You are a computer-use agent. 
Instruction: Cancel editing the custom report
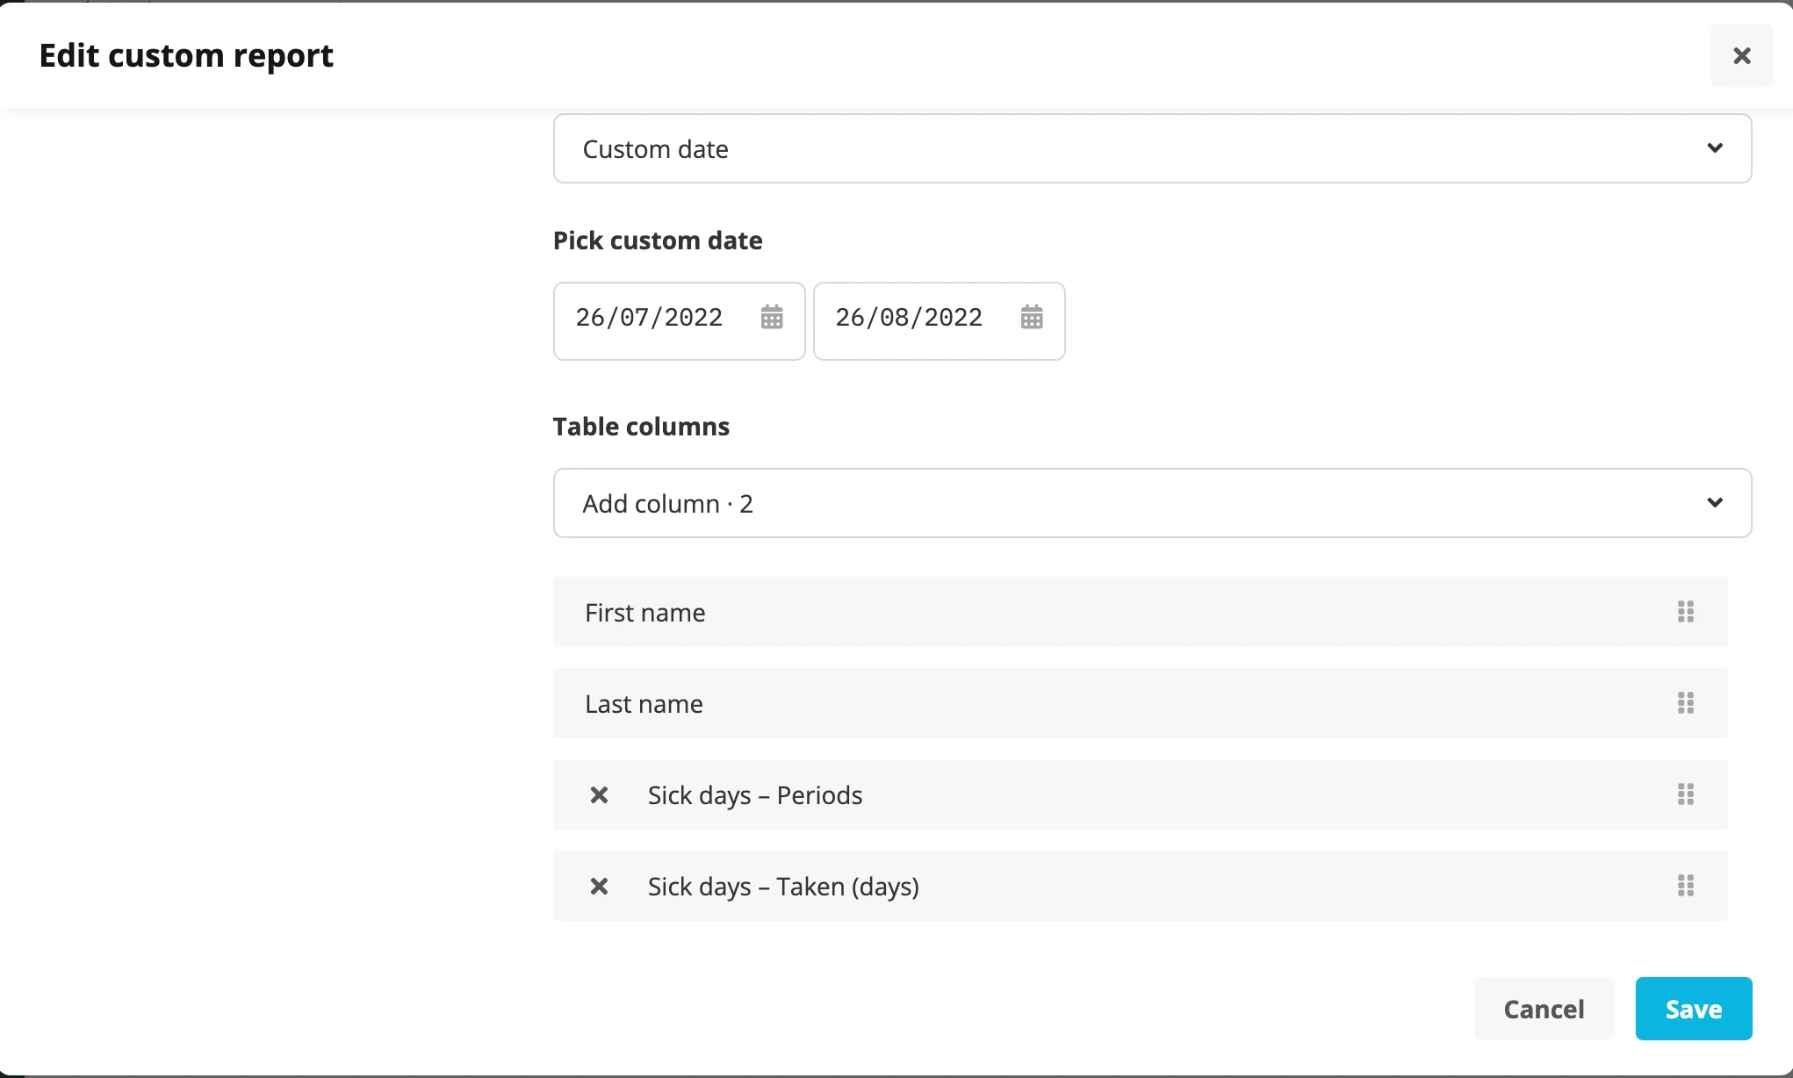[1544, 1009]
